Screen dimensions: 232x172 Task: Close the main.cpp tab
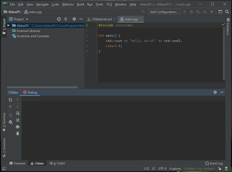141,19
